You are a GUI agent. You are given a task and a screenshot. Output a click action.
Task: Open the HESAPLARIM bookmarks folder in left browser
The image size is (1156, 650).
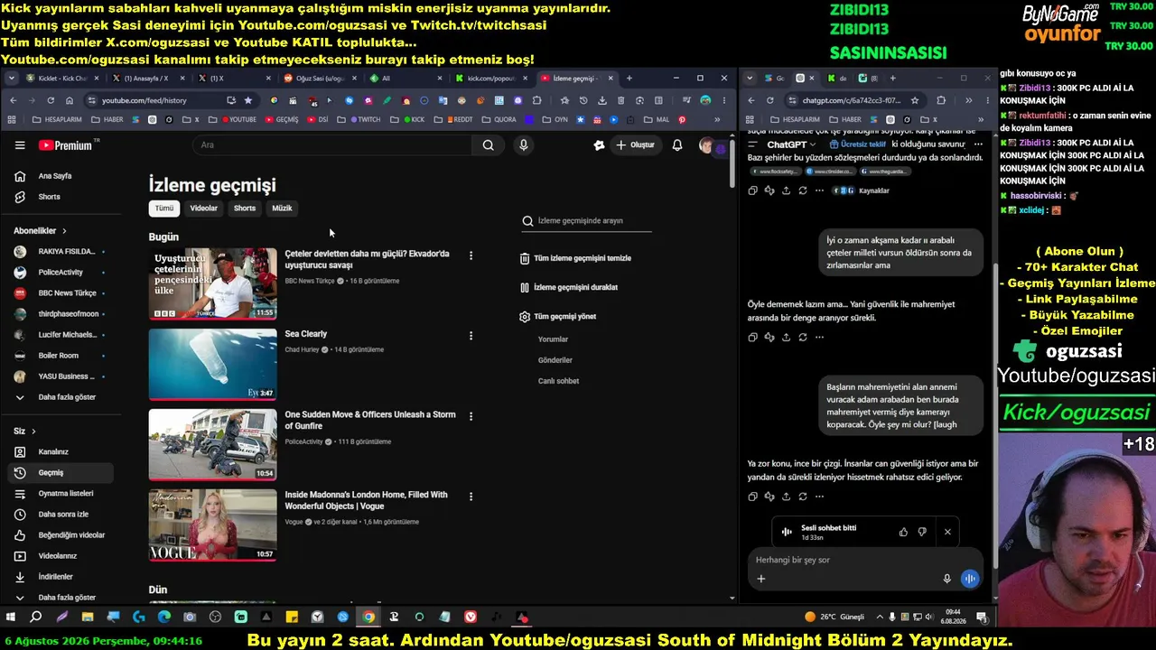click(57, 119)
